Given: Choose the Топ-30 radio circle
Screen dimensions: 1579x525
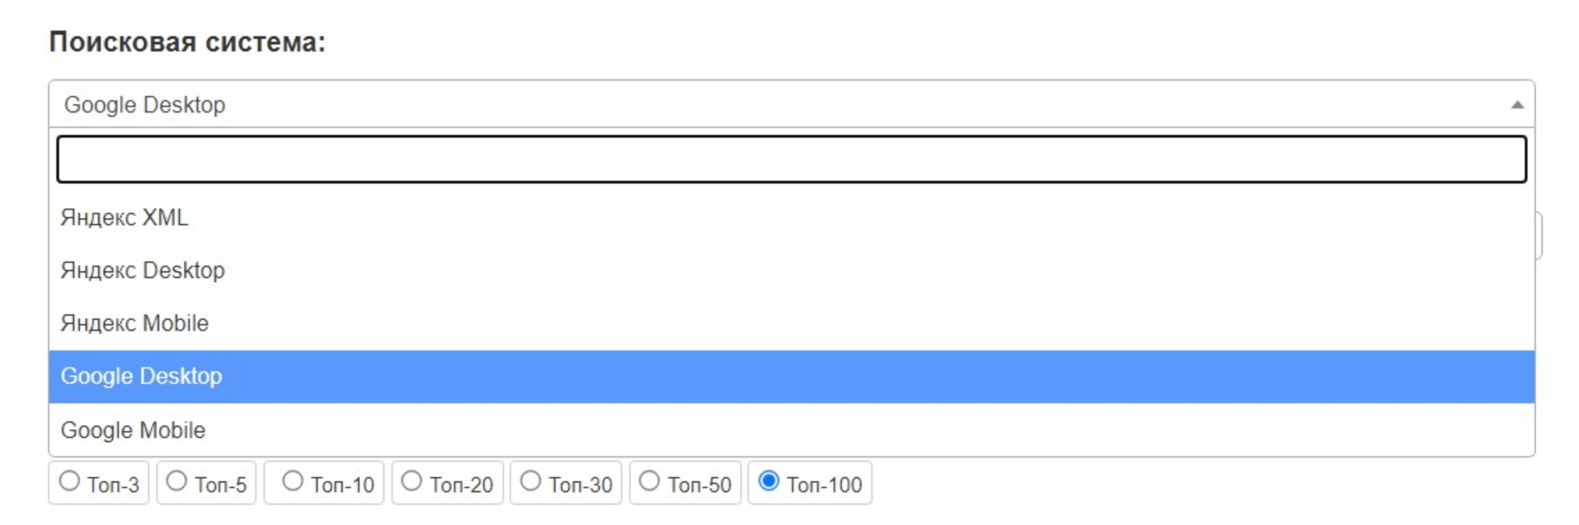Looking at the screenshot, I should pyautogui.click(x=531, y=481).
